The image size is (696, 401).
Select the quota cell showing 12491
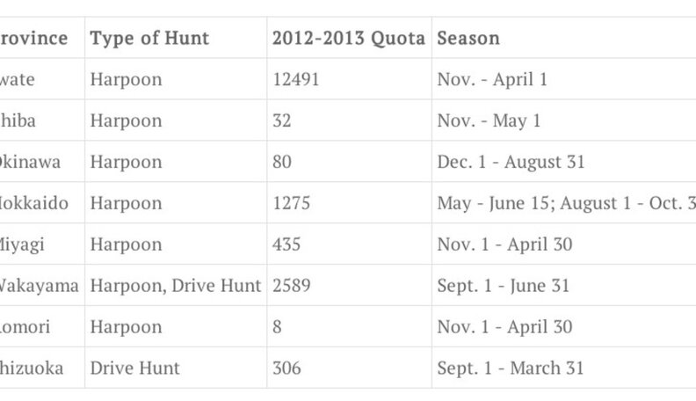[x=295, y=80]
